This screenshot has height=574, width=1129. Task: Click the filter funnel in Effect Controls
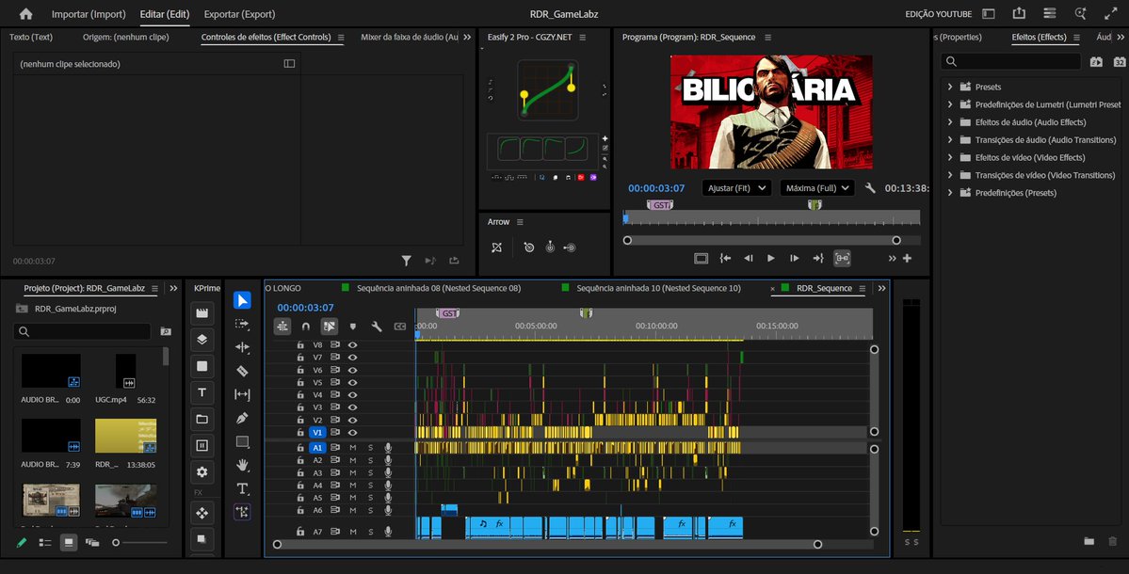pyautogui.click(x=406, y=261)
